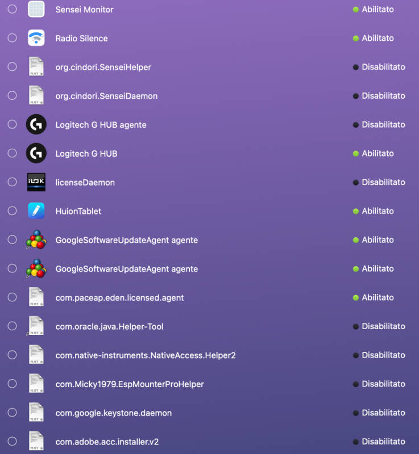Screen dimensions: 419x454
Task: Click the 'org.cindori.SenseiHelper' label
Action: [103, 67]
